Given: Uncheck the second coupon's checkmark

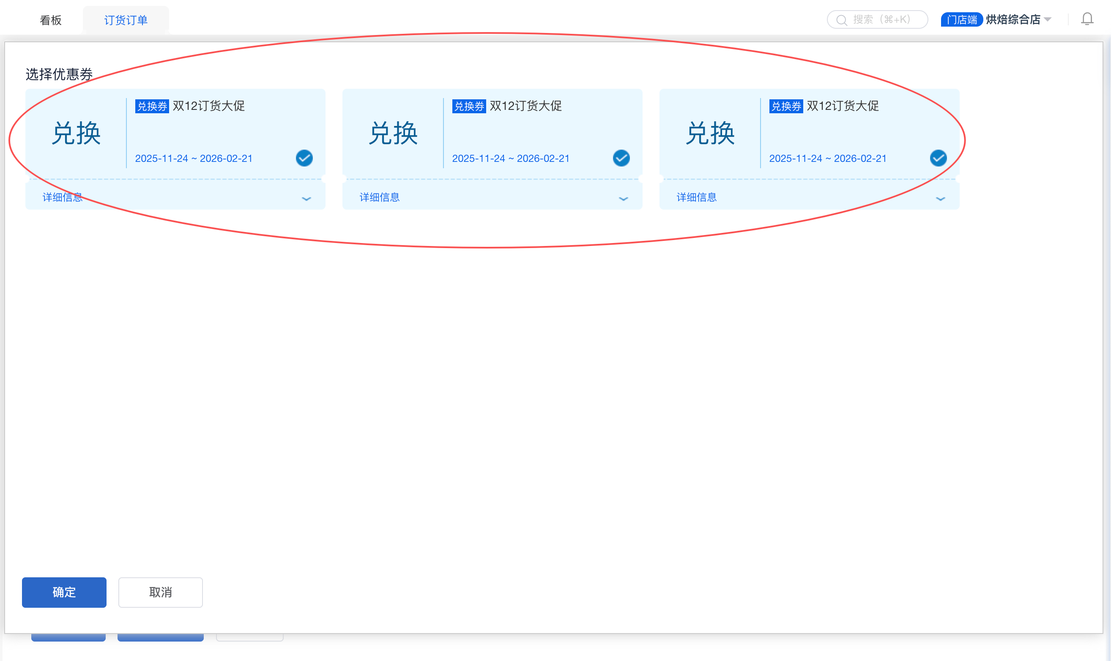Looking at the screenshot, I should coord(621,158).
